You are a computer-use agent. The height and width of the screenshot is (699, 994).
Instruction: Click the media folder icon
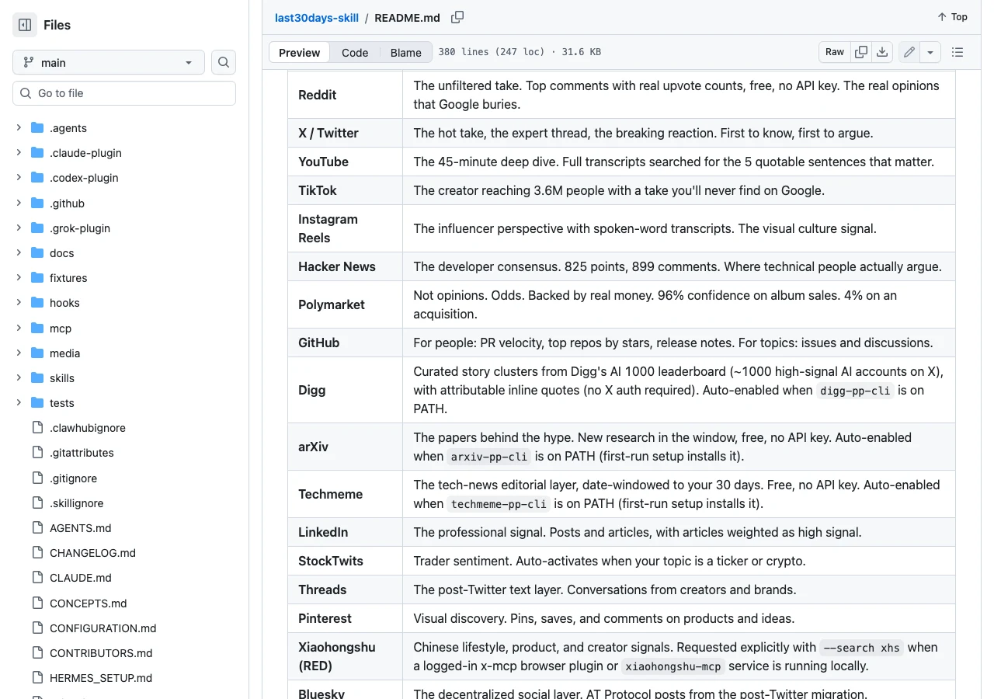[x=37, y=353]
